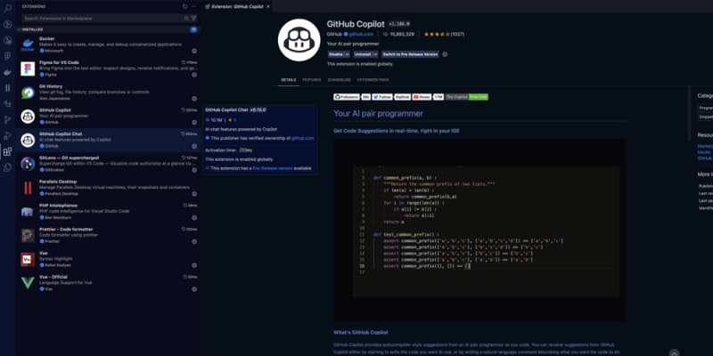Viewport: 713px width, 356px height.
Task: Click Switch to Pre-Release Version button
Action: [x=410, y=53]
